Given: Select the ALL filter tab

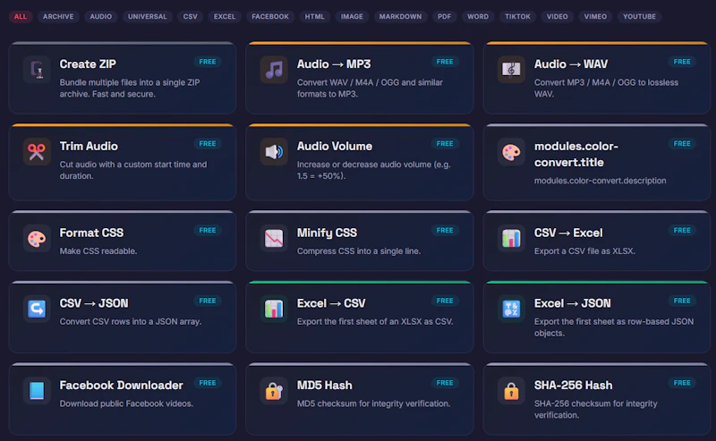Looking at the screenshot, I should point(21,16).
